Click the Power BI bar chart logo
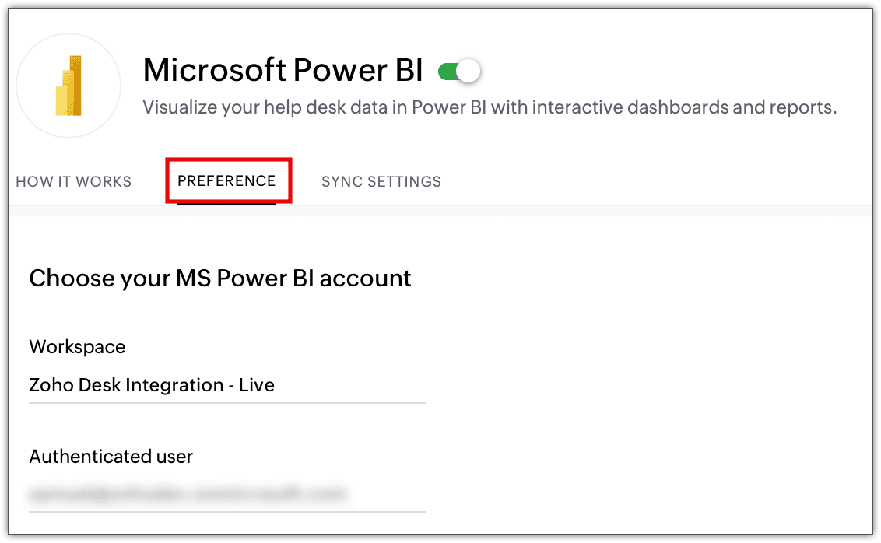 pos(68,86)
